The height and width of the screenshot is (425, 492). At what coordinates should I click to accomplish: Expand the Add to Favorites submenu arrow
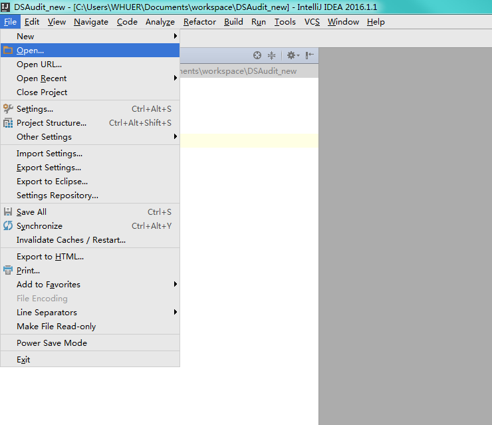(x=176, y=284)
